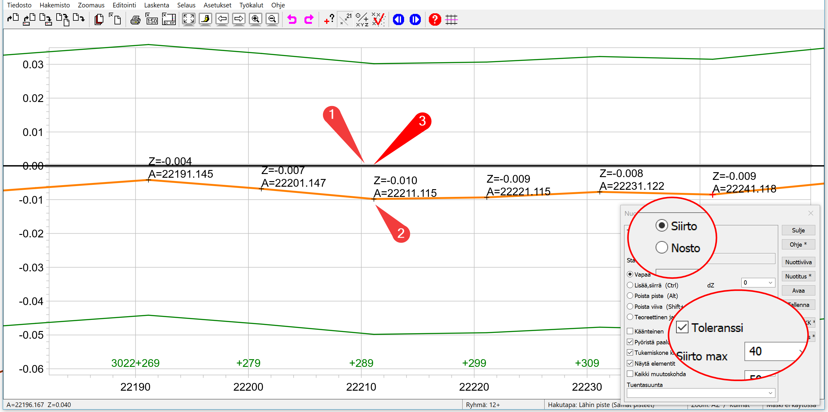Image resolution: width=828 pixels, height=412 pixels.
Task: Click the magenta grid toggle icon
Action: click(x=451, y=19)
